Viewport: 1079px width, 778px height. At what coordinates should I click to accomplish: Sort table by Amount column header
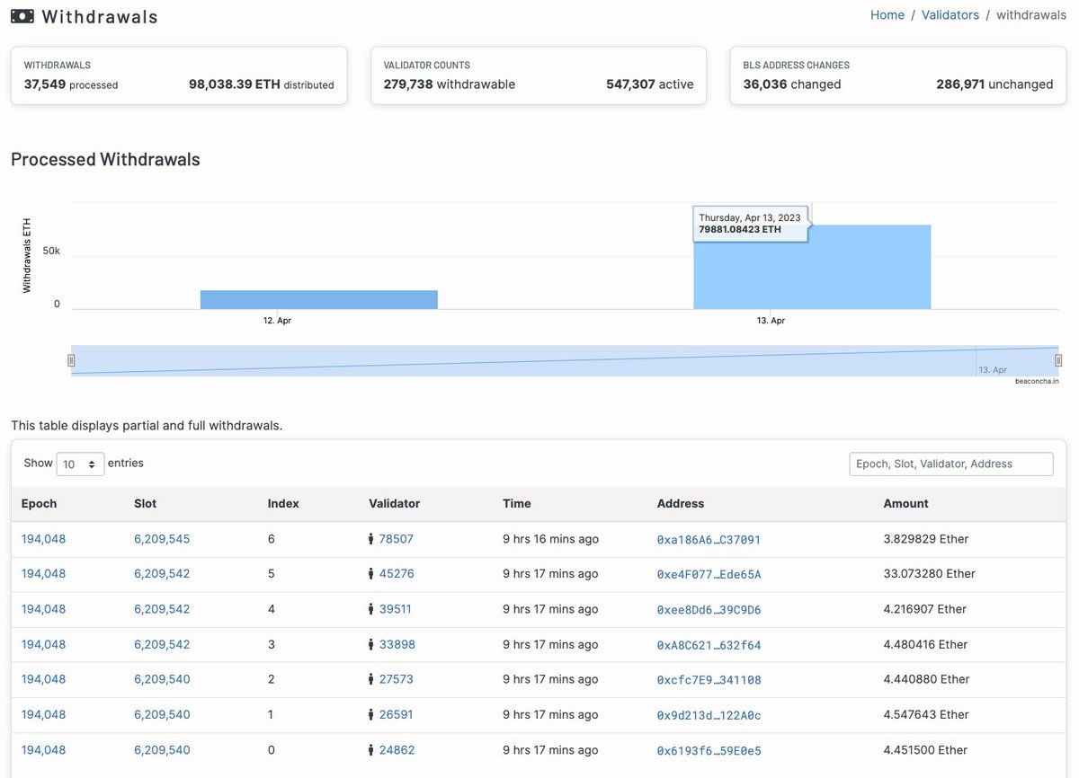pyautogui.click(x=906, y=504)
